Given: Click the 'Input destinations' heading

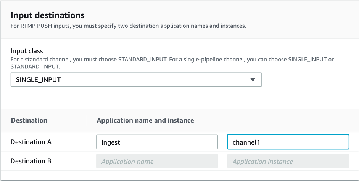Looking at the screenshot, I should pyautogui.click(x=47, y=16).
